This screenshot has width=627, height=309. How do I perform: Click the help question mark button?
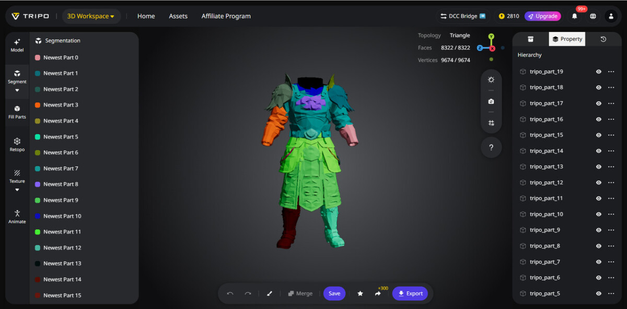491,148
